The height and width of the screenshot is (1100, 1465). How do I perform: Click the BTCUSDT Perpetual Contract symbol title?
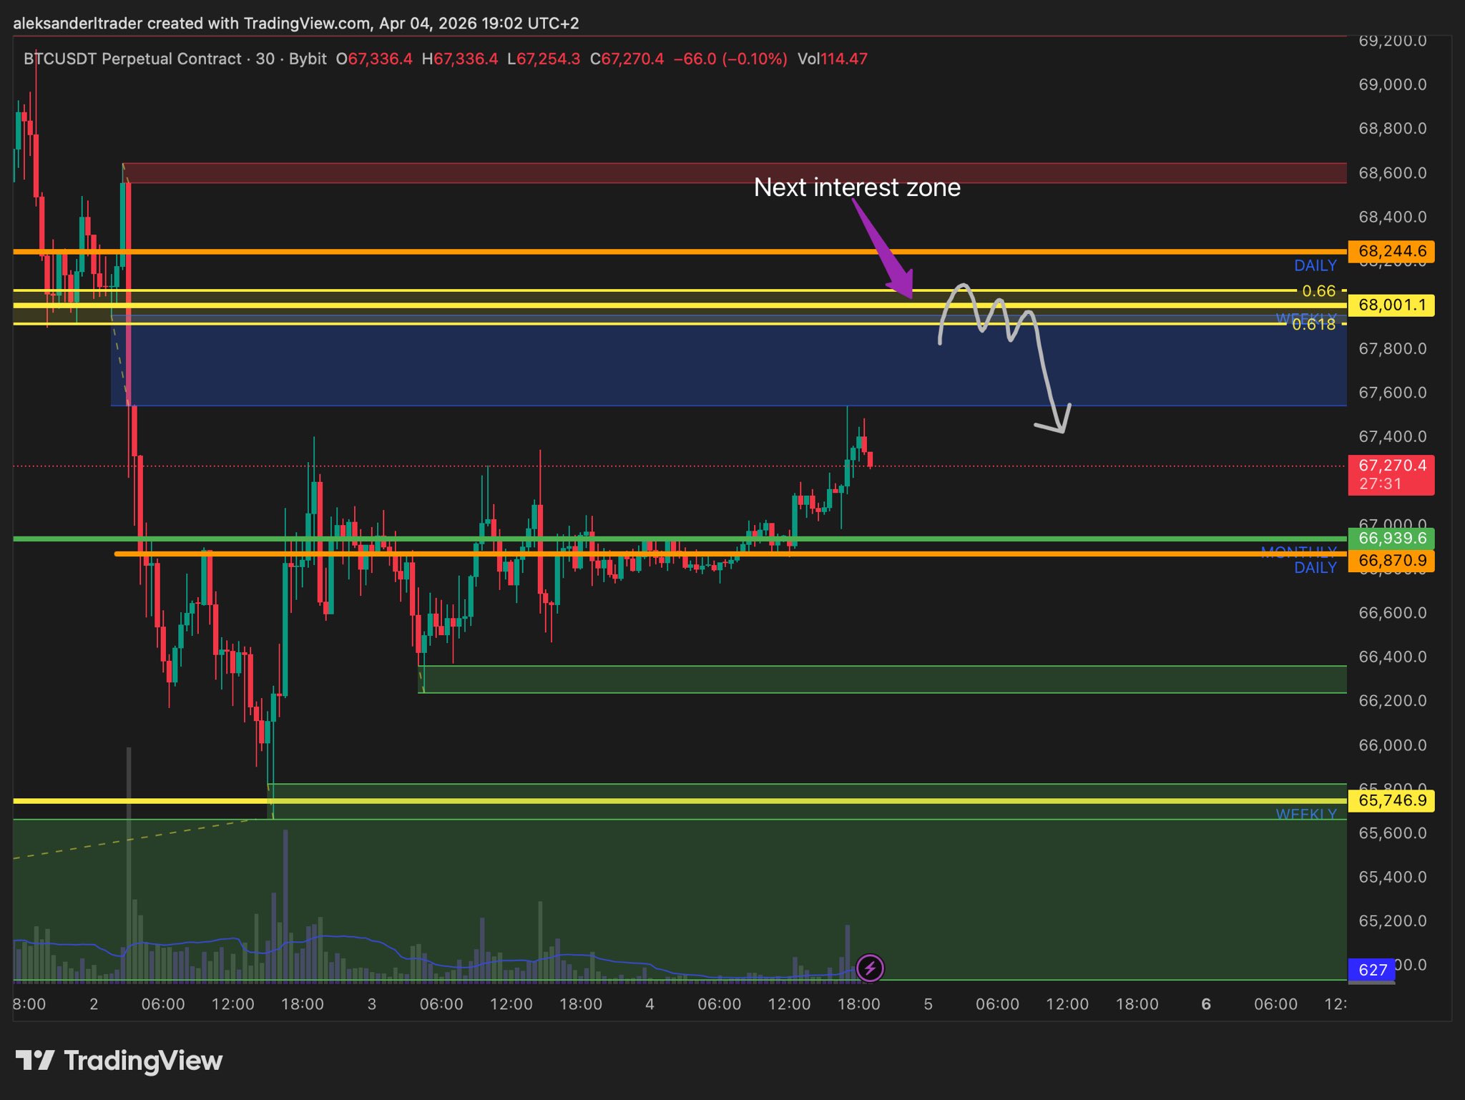coord(132,59)
